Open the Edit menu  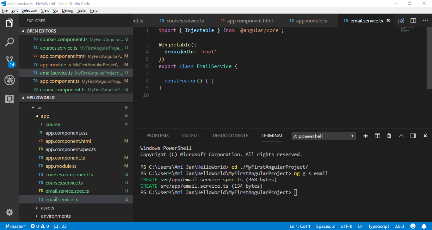click(x=15, y=10)
